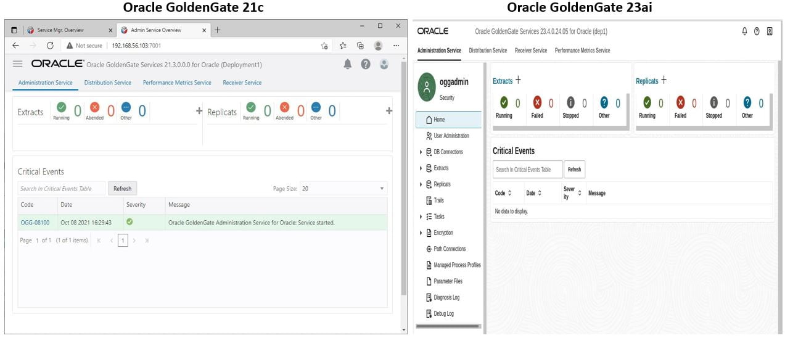The width and height of the screenshot is (785, 338).
Task: Add a Replicat with the 23ai plus icon
Action: pos(664,80)
